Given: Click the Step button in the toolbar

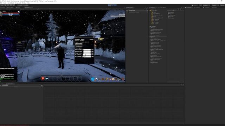Looking at the screenshot, I should click(115, 5).
